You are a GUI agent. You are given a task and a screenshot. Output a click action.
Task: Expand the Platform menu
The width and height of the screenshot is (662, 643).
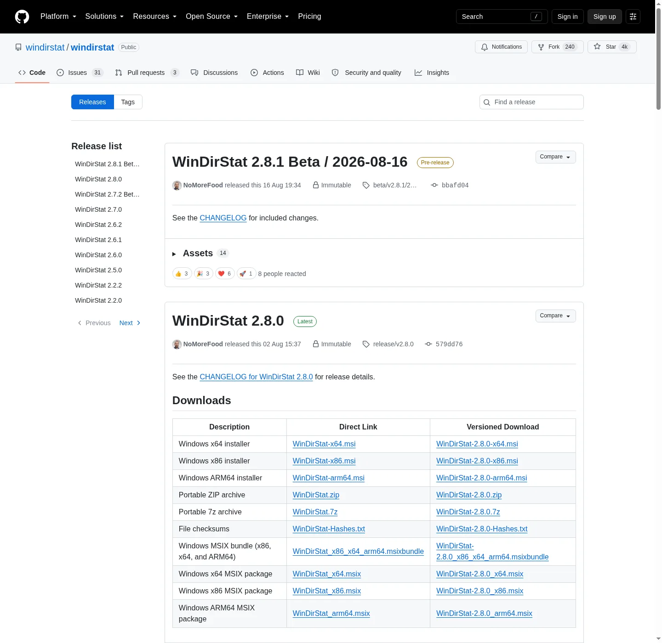58,17
